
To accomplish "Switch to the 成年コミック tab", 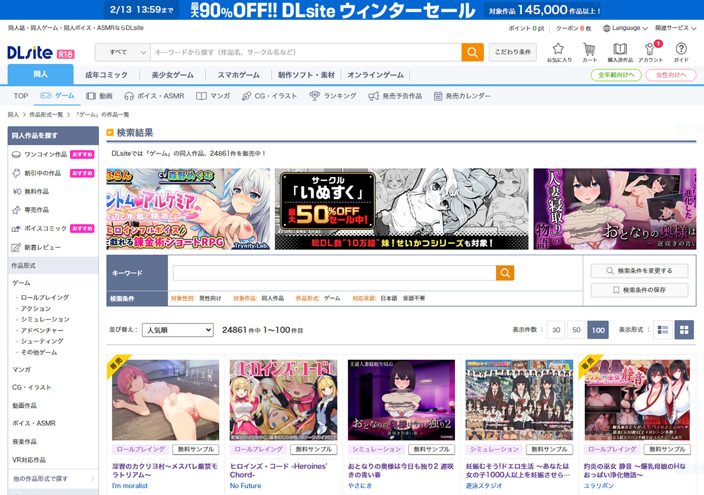I will pos(106,75).
